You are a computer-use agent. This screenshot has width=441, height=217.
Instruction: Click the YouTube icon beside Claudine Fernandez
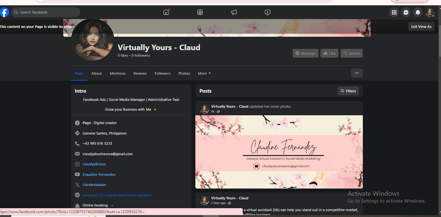click(x=77, y=174)
